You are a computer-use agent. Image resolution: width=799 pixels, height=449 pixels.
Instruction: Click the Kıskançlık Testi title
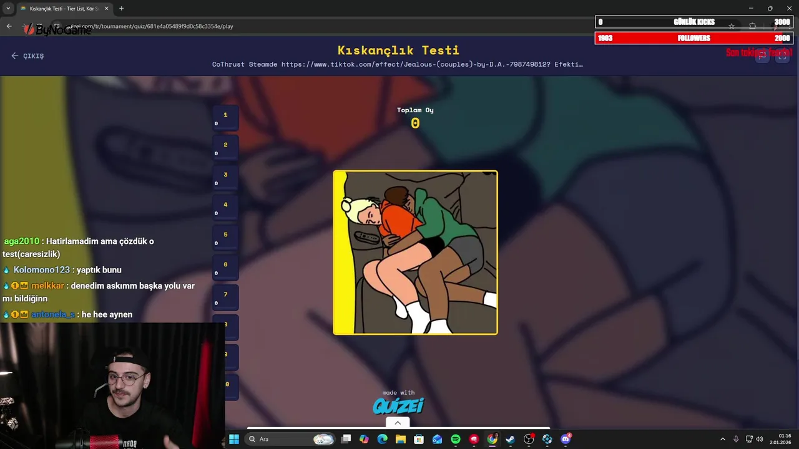pyautogui.click(x=398, y=50)
